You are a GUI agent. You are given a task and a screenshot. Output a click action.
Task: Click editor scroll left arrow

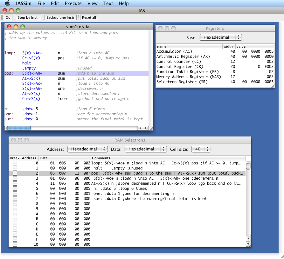[x=140, y=128]
